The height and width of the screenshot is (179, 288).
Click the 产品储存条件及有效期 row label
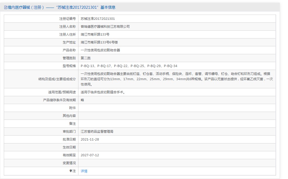pos(59,100)
